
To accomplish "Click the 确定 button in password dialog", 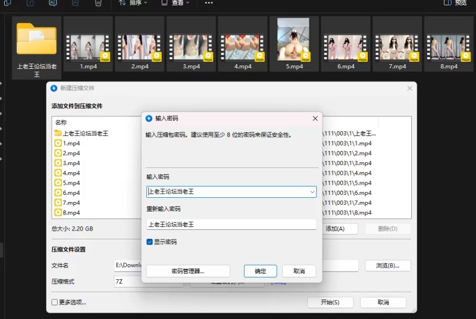I will pyautogui.click(x=261, y=271).
